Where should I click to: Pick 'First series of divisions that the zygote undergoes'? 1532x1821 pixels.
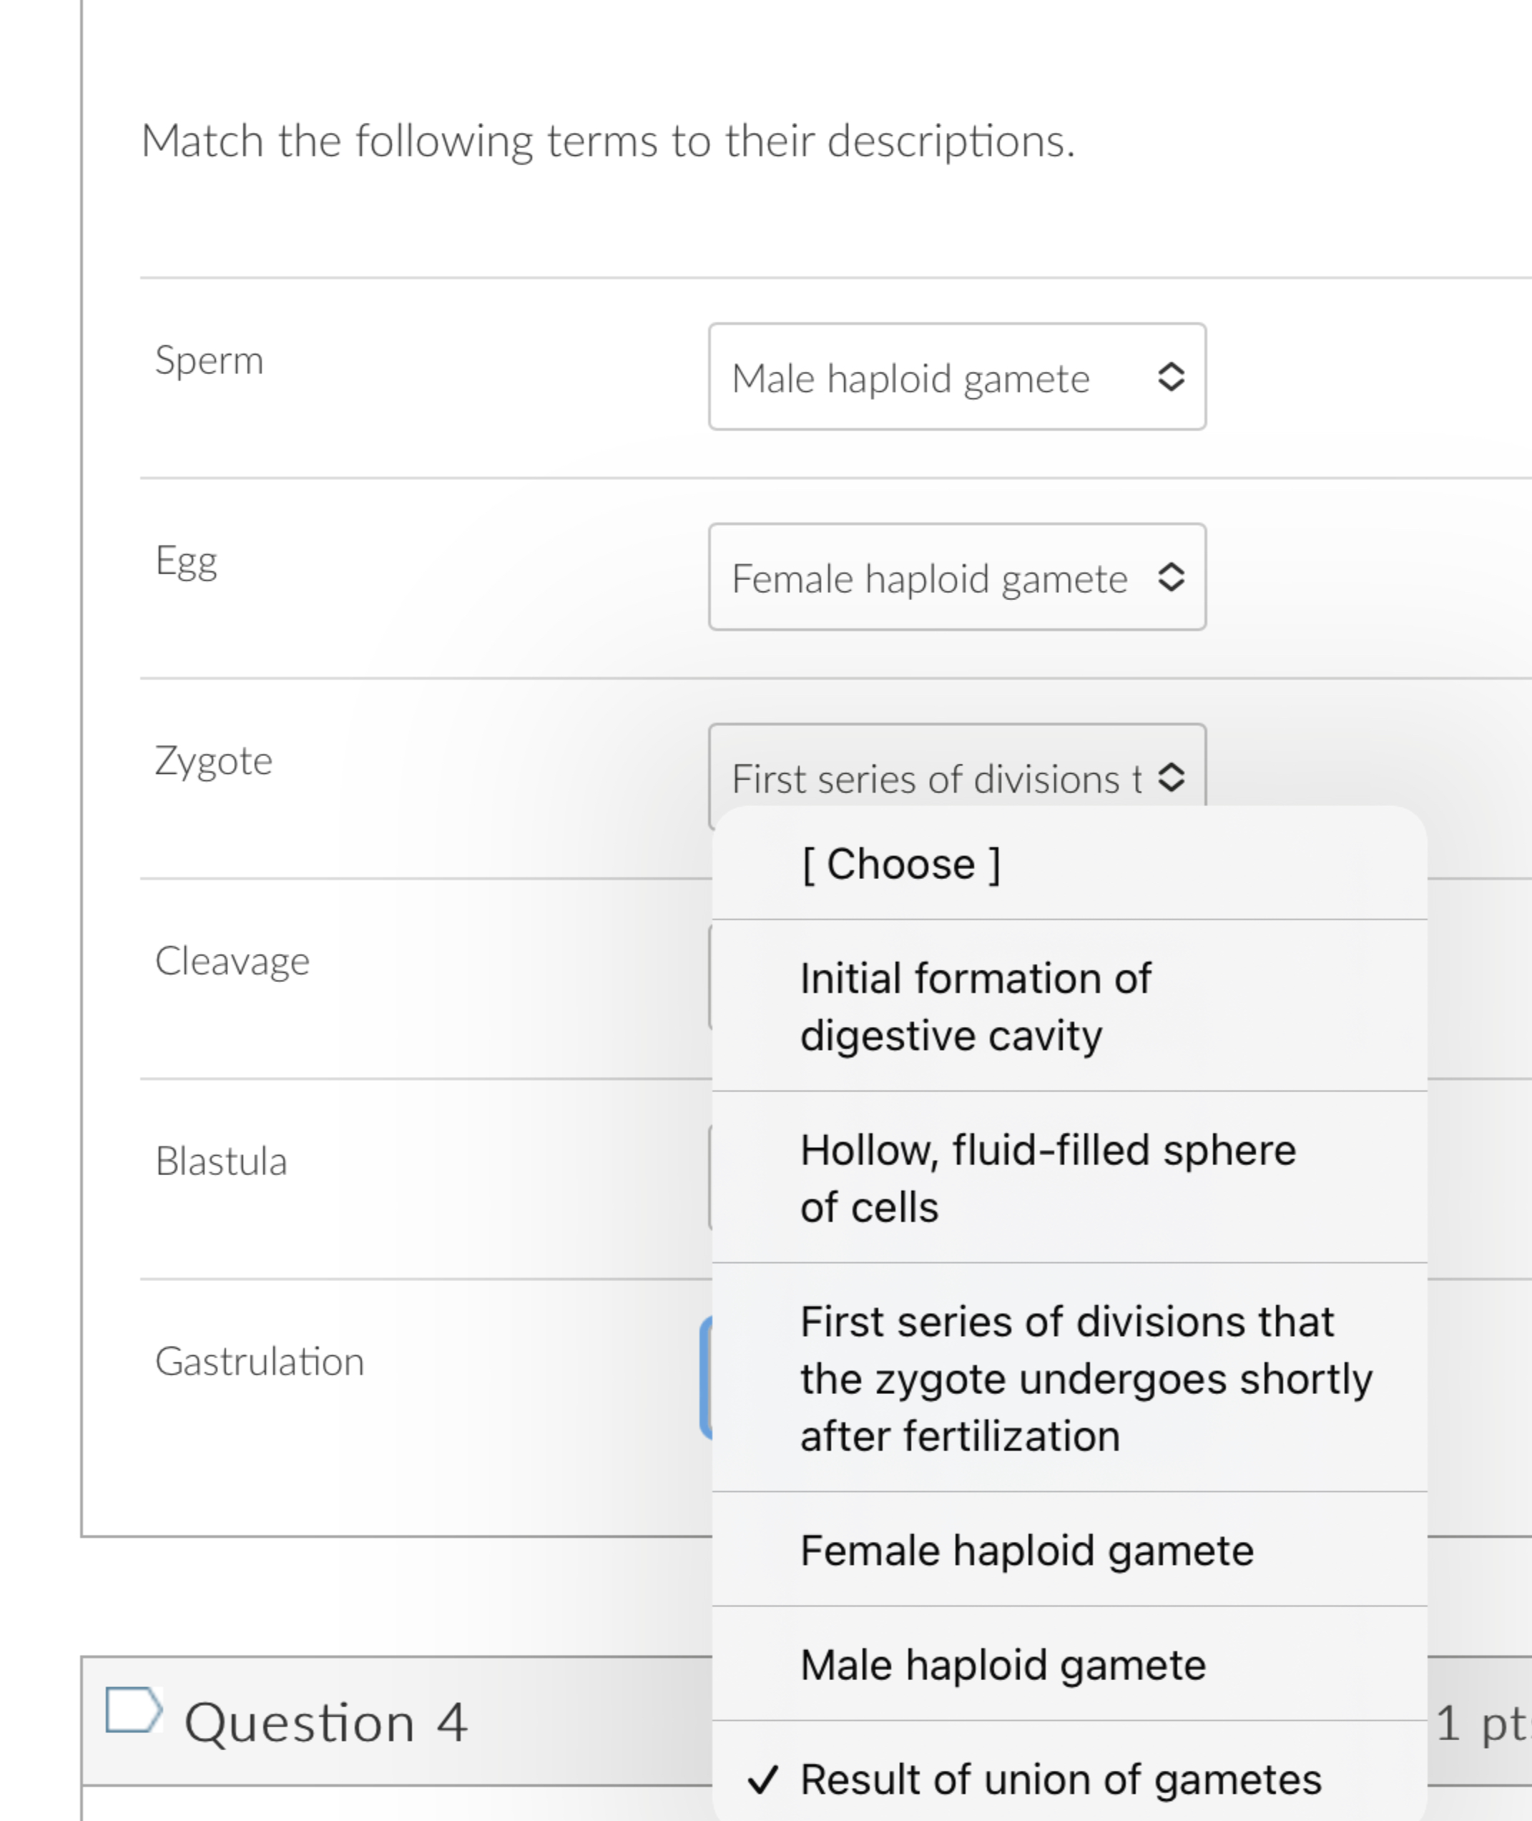coord(1086,1378)
